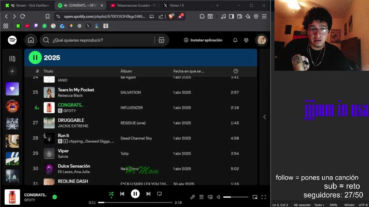Open the browser tab grid icon

coord(6,26)
